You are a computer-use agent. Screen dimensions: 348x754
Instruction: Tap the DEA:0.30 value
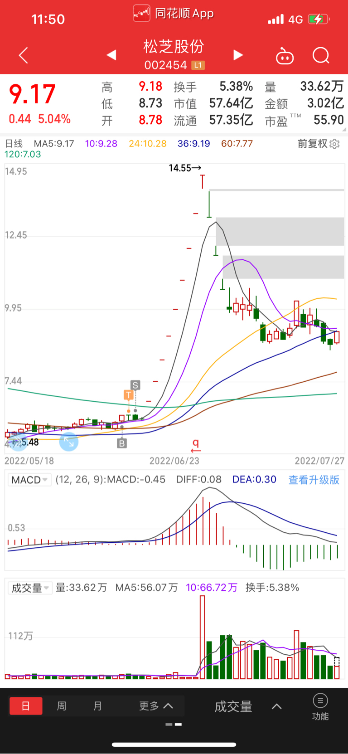[x=254, y=480]
